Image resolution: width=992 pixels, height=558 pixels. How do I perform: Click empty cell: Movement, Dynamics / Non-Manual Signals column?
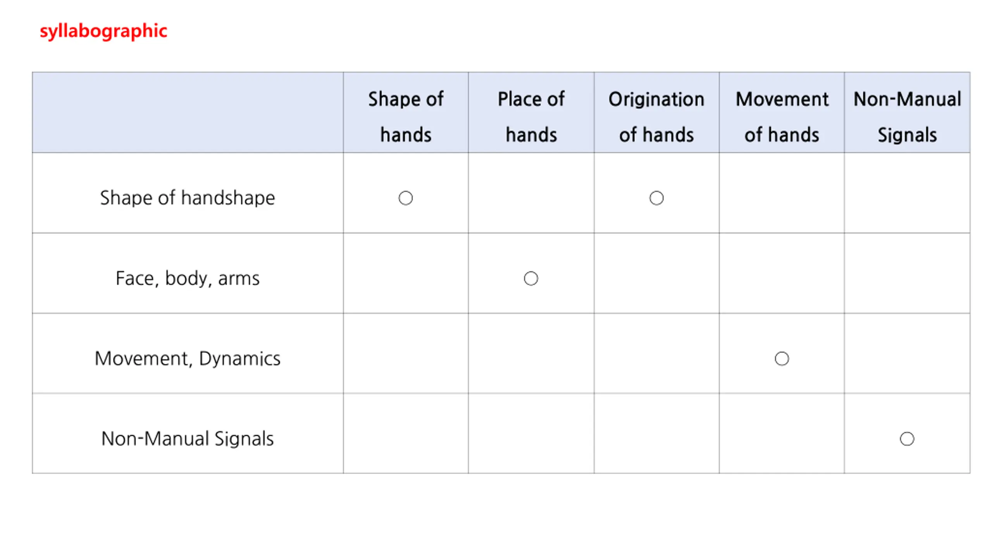pos(907,353)
